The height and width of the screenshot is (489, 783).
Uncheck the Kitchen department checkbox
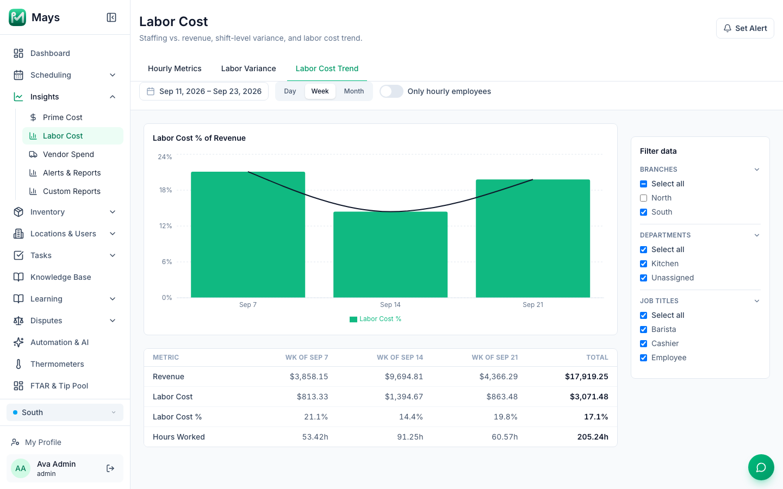[644, 264]
